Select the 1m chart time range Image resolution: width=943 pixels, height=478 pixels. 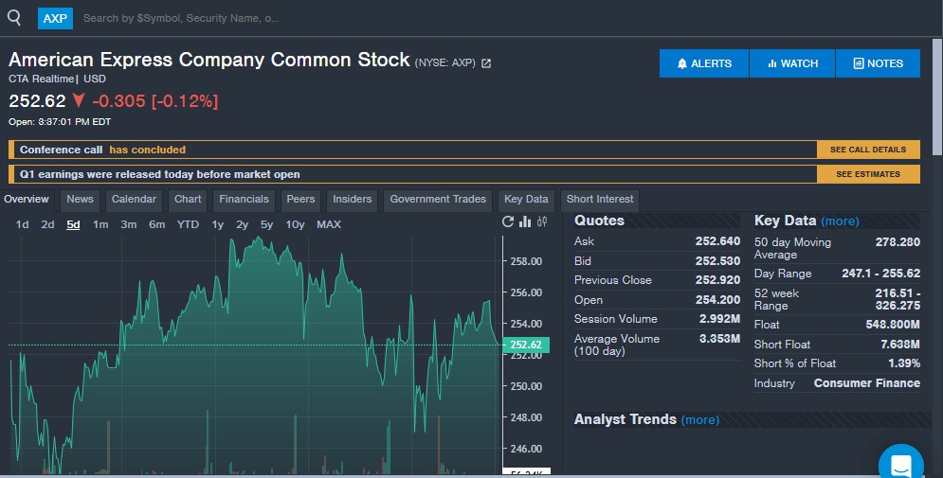click(100, 224)
